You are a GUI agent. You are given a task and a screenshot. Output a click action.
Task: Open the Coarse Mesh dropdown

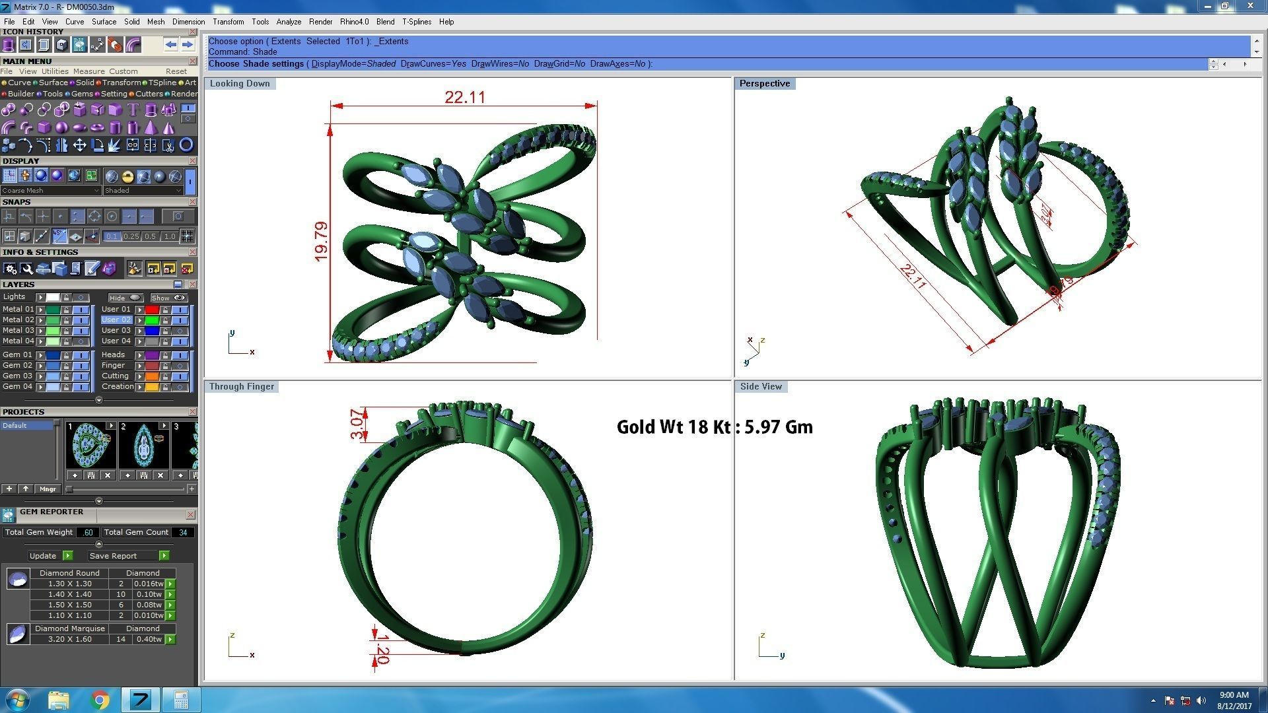point(50,191)
